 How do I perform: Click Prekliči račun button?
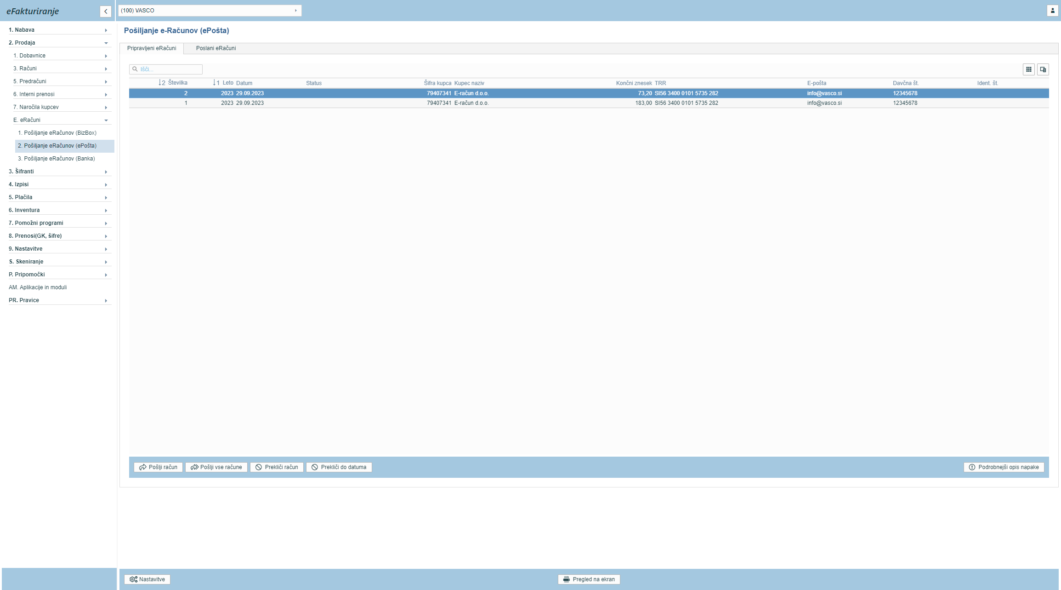[277, 467]
